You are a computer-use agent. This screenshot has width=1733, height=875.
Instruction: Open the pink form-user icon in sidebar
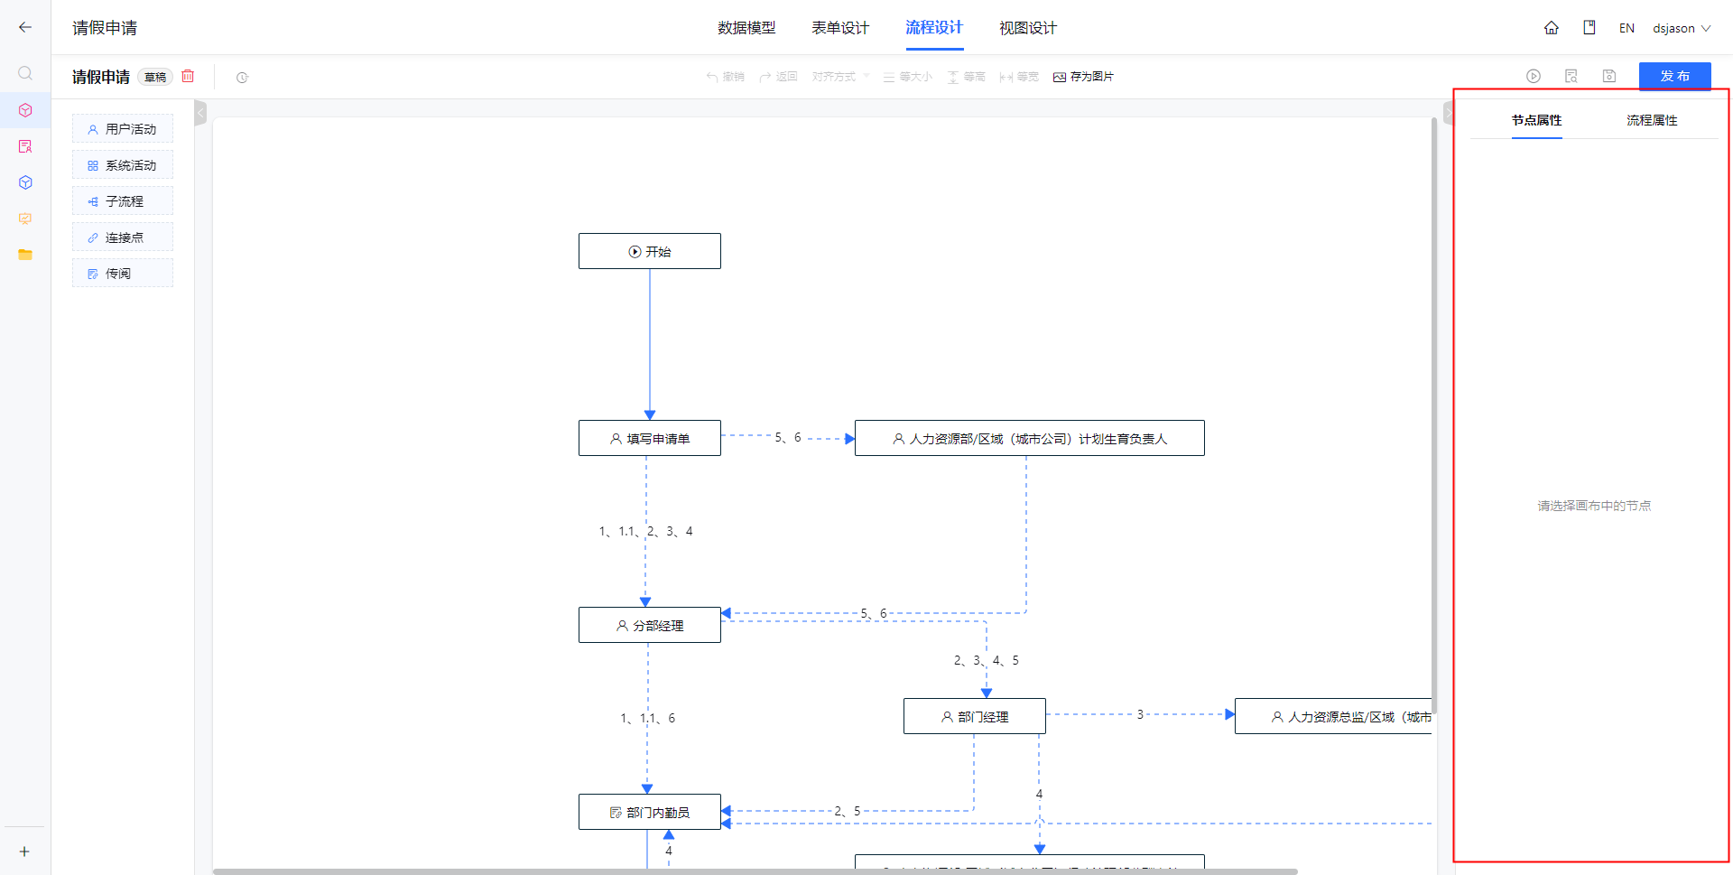(25, 146)
